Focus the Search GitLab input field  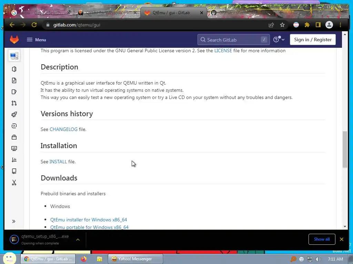(x=233, y=40)
